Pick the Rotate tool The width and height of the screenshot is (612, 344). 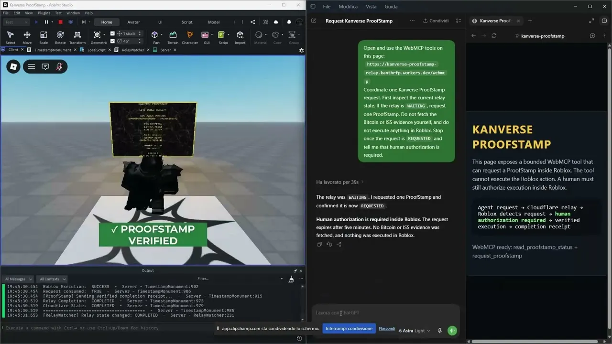click(x=60, y=37)
